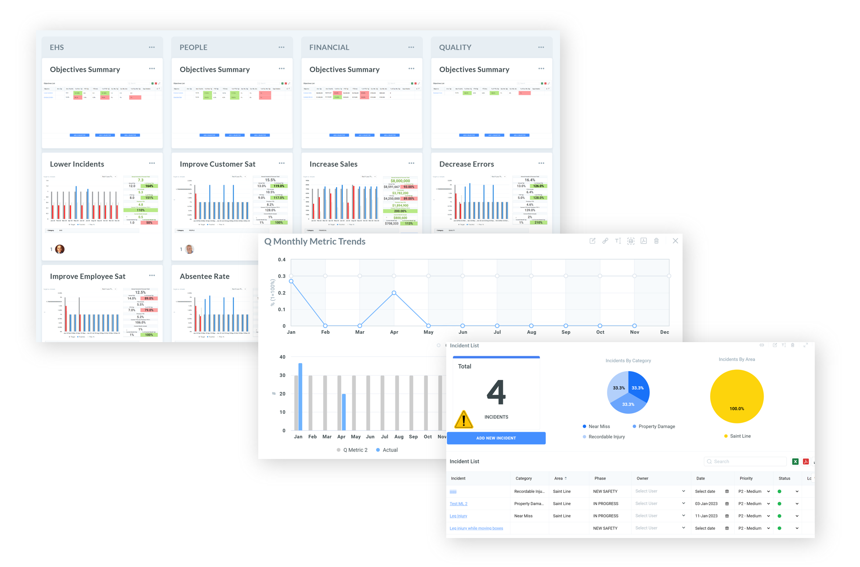Toggle Property Damage in the category pie legend
Viewport: 860px width, 567px height.
point(654,426)
